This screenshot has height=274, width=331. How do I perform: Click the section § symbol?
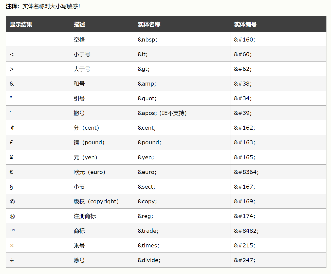(11, 187)
